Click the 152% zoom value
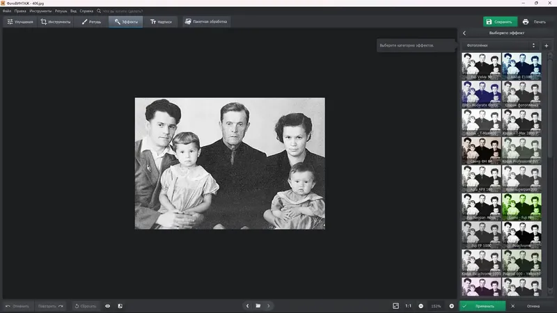 (436, 306)
